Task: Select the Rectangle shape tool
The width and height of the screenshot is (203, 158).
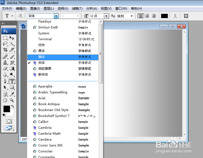Action: pos(12,87)
